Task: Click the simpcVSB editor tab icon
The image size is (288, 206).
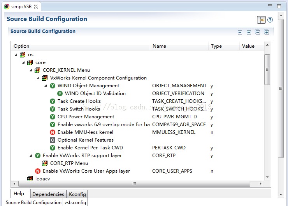Action: [7, 7]
